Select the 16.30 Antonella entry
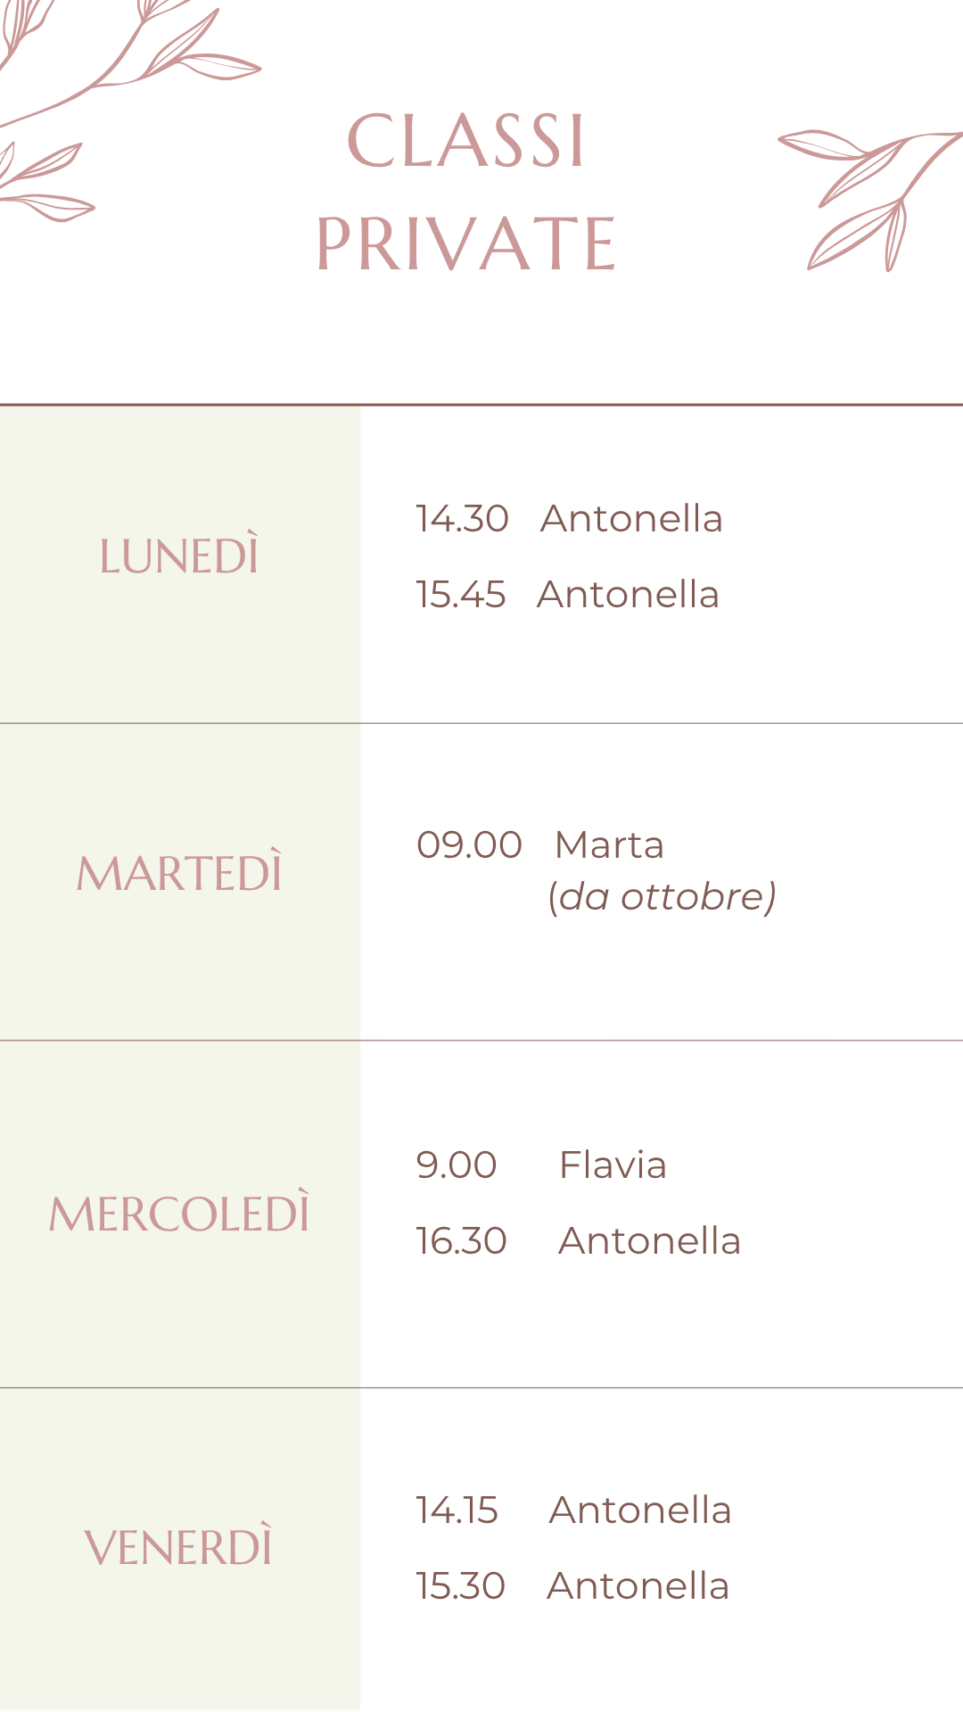This screenshot has width=963, height=1712. tap(578, 1241)
